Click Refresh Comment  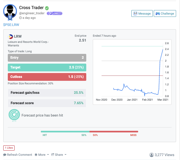[18, 155]
